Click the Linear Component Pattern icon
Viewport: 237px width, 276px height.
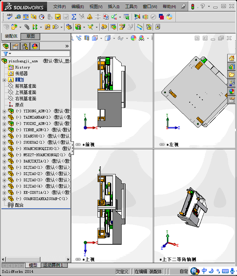point(35,27)
